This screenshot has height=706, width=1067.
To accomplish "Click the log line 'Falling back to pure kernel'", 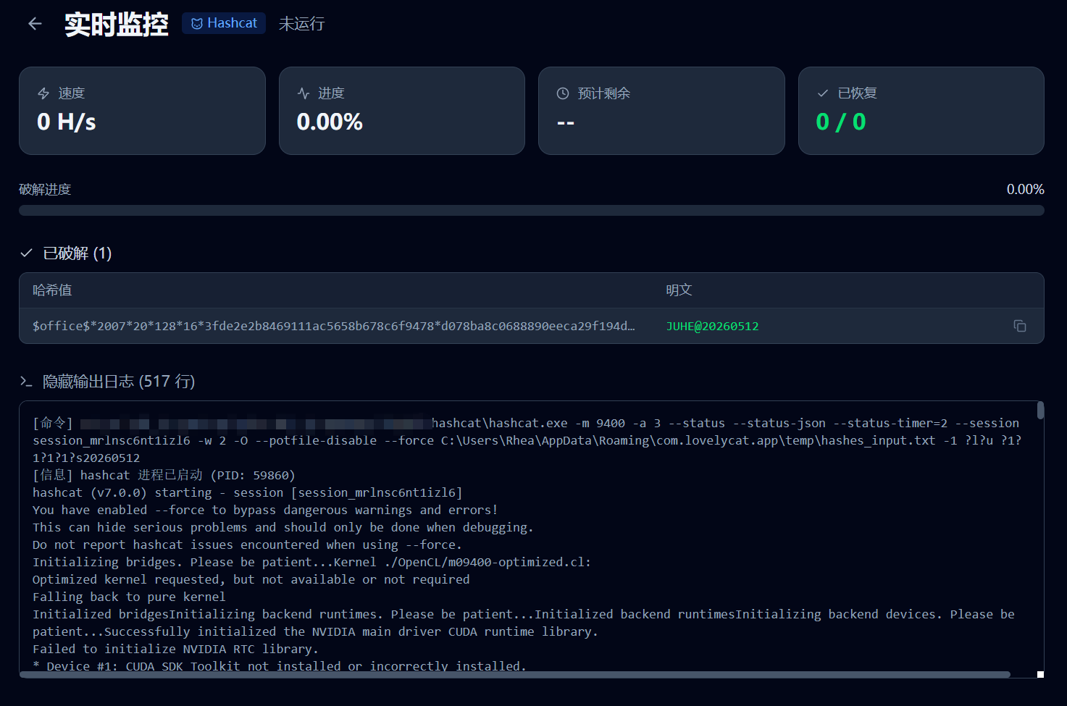I will 129,597.
